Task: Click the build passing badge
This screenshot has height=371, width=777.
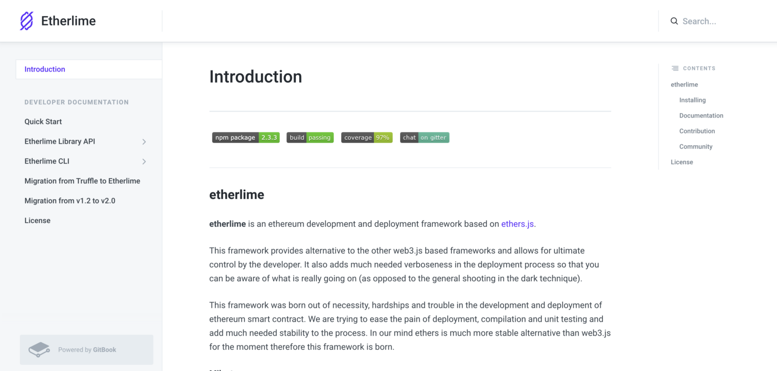Action: [x=310, y=138]
